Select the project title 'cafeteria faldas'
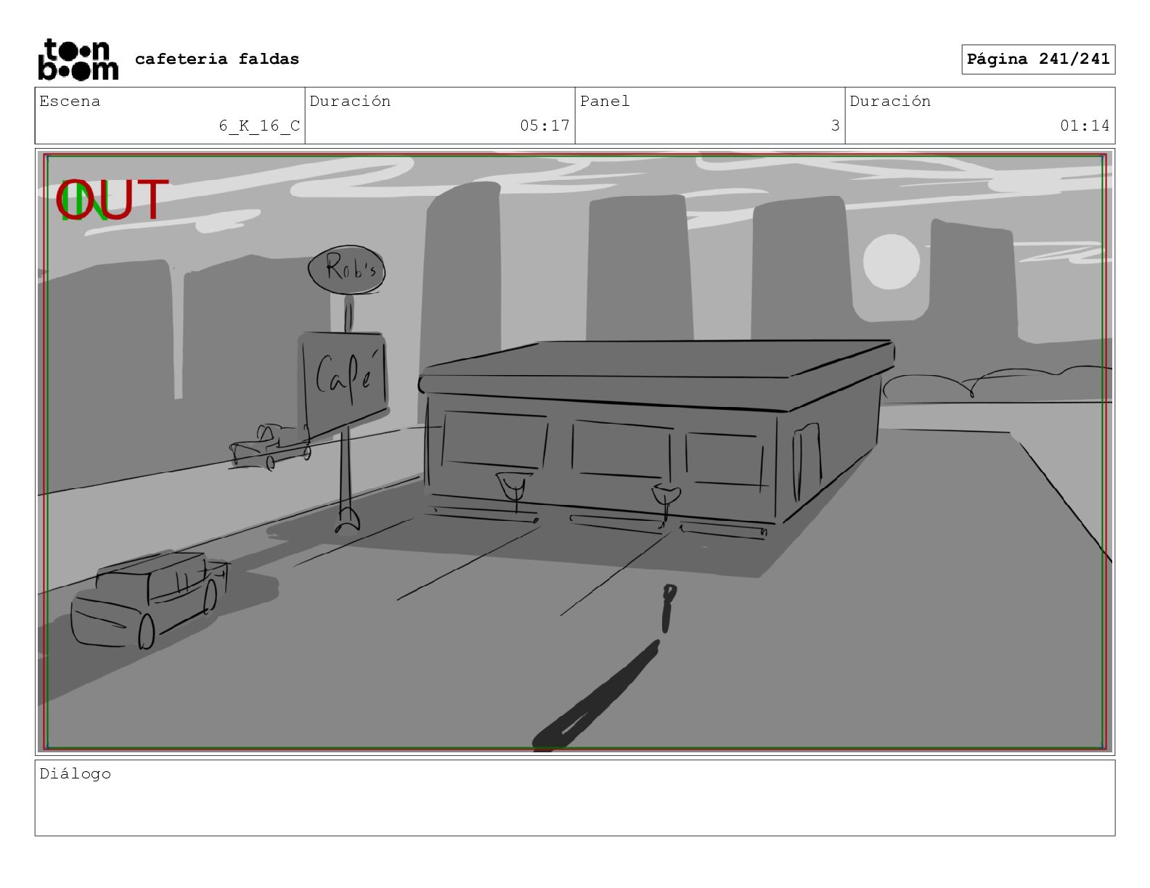Viewport: 1150px width, 888px height. click(x=217, y=59)
